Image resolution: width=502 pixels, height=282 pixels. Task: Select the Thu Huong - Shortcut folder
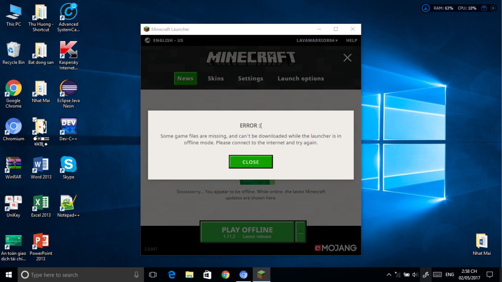41,18
